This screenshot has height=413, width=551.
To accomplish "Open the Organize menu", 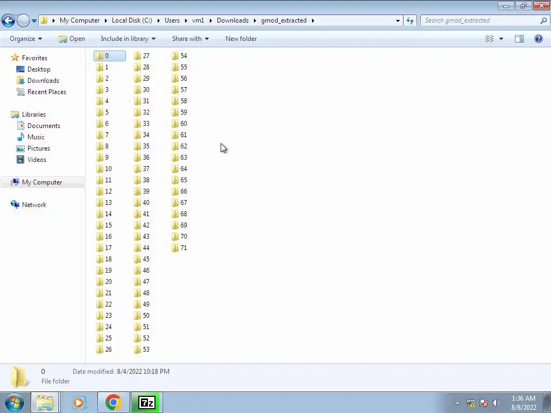I will 26,39.
